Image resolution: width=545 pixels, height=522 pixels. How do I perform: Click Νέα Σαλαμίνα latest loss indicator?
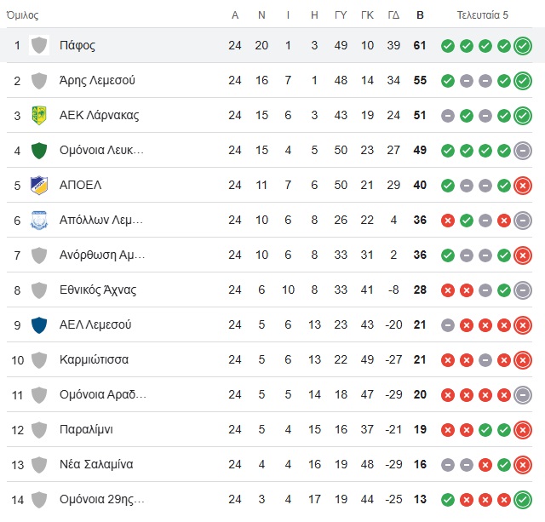click(523, 465)
